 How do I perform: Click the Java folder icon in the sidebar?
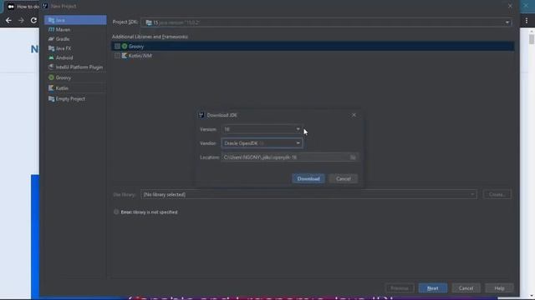tap(51, 20)
